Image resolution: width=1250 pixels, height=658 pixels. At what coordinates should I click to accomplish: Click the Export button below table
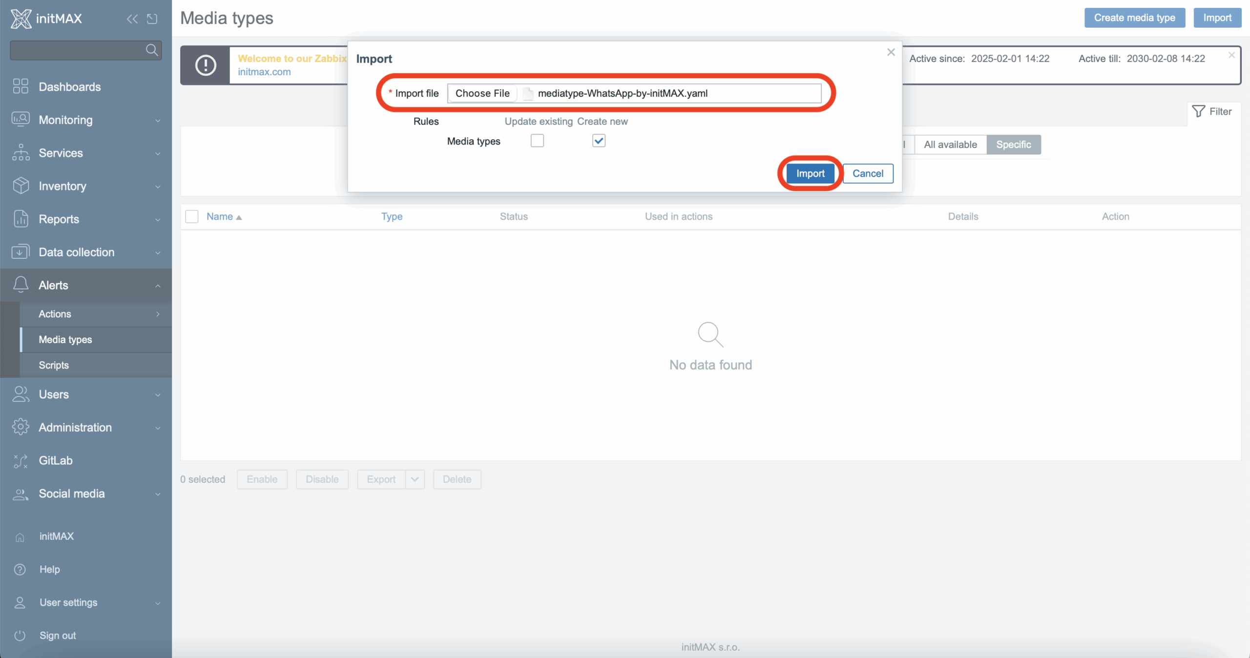[381, 479]
